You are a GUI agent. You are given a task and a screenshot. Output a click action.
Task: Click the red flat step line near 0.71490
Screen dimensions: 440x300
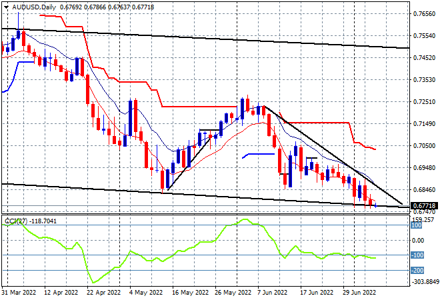pos(313,123)
